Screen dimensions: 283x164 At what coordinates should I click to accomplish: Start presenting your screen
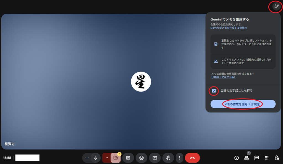point(155,158)
